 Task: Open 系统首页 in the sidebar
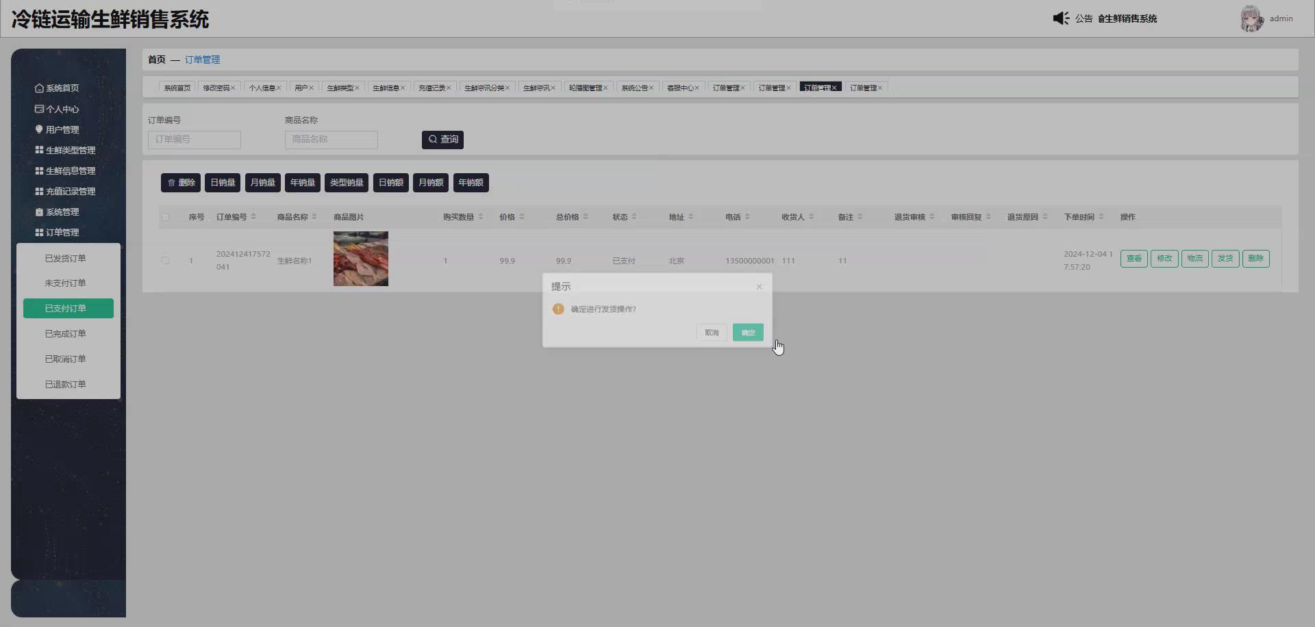(x=58, y=88)
